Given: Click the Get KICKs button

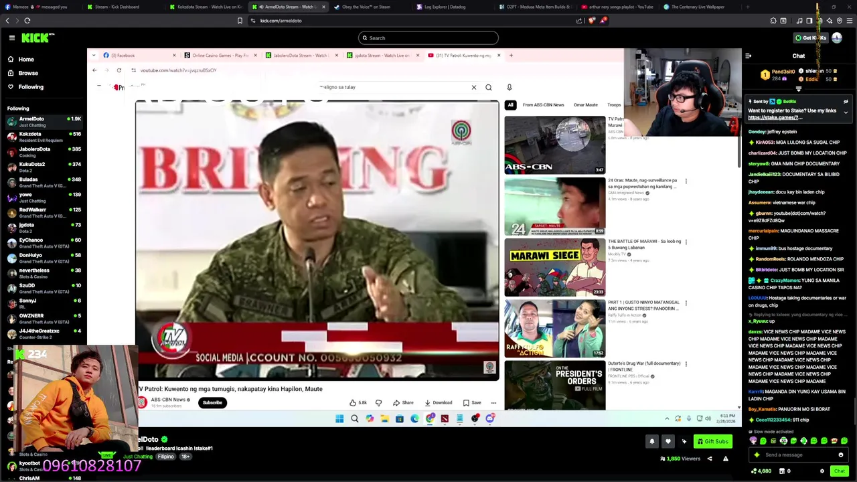Looking at the screenshot, I should click(x=810, y=38).
